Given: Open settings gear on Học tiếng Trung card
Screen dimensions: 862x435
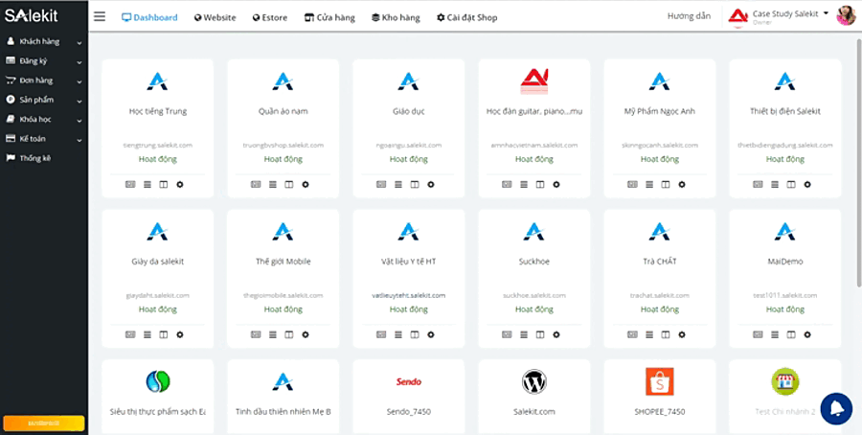Looking at the screenshot, I should click(180, 184).
